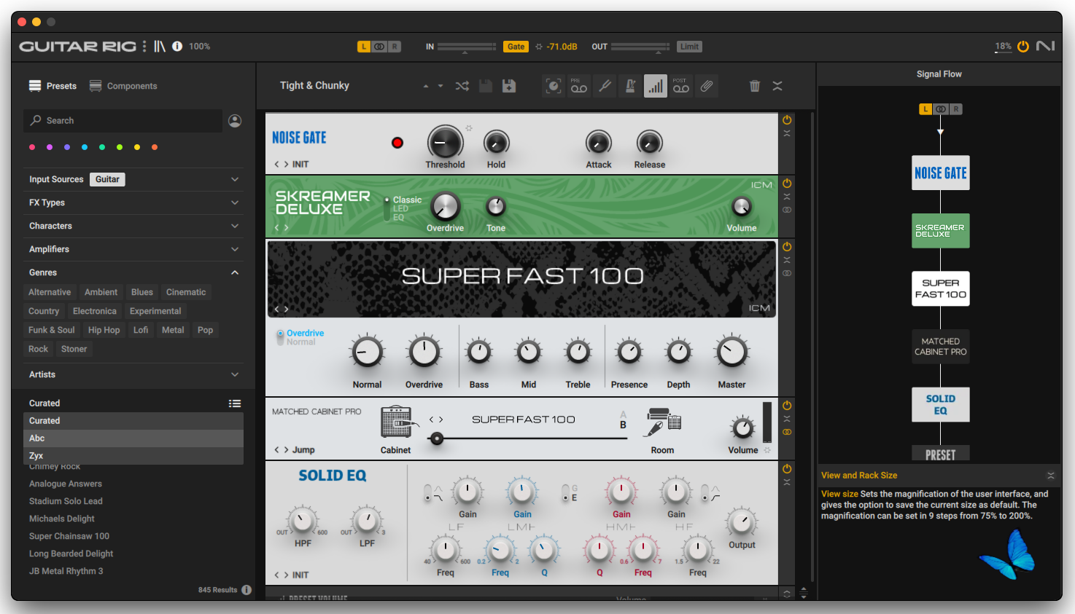Open the 100% view size dropdown
Viewport: 1075px width, 614px height.
(199, 47)
